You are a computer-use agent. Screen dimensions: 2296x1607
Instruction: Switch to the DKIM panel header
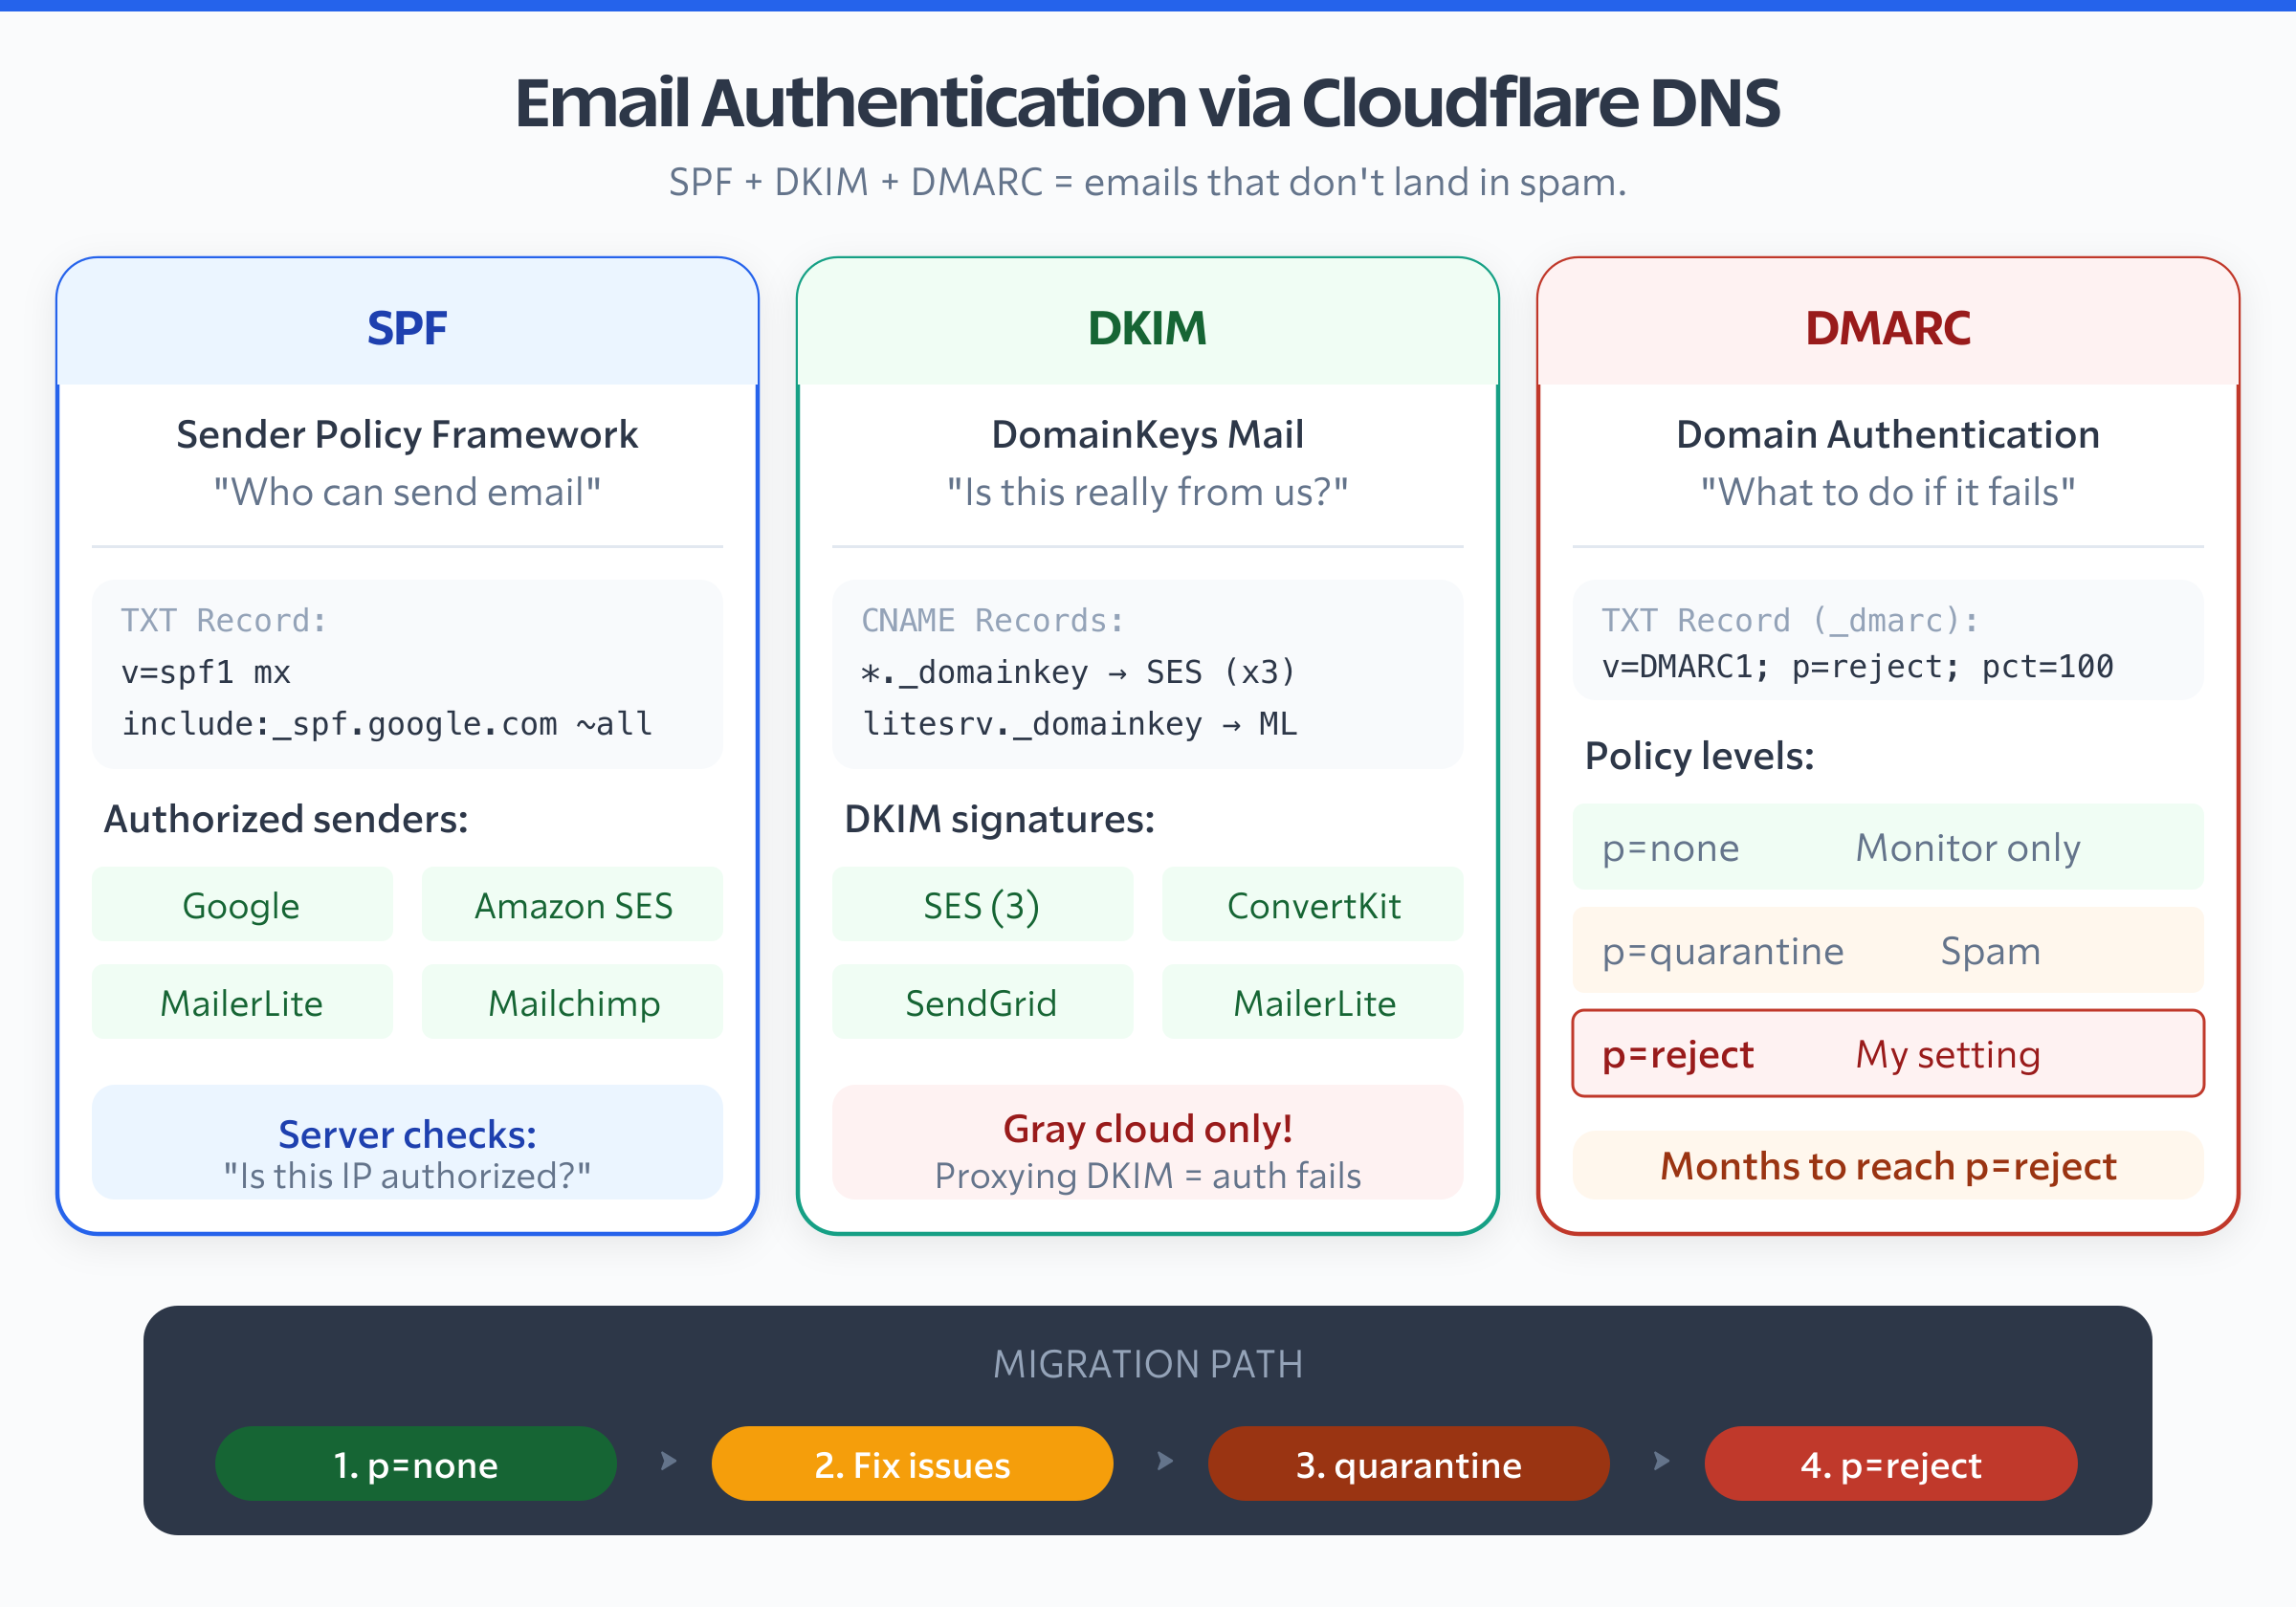(x=1147, y=327)
